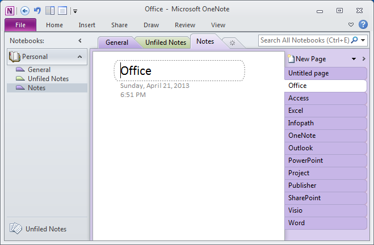Open the Draw ribbon tab
This screenshot has height=245, width=374.
click(151, 25)
